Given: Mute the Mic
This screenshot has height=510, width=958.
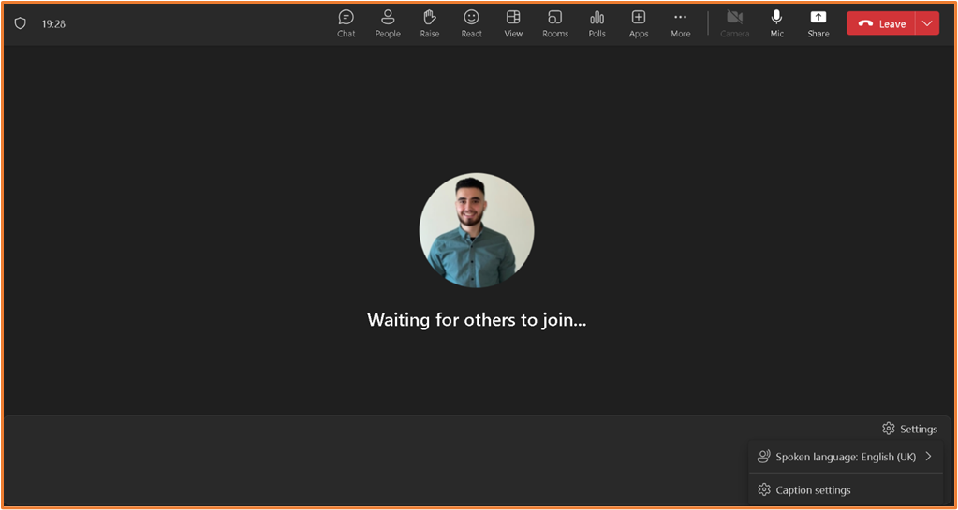Looking at the screenshot, I should [x=776, y=23].
